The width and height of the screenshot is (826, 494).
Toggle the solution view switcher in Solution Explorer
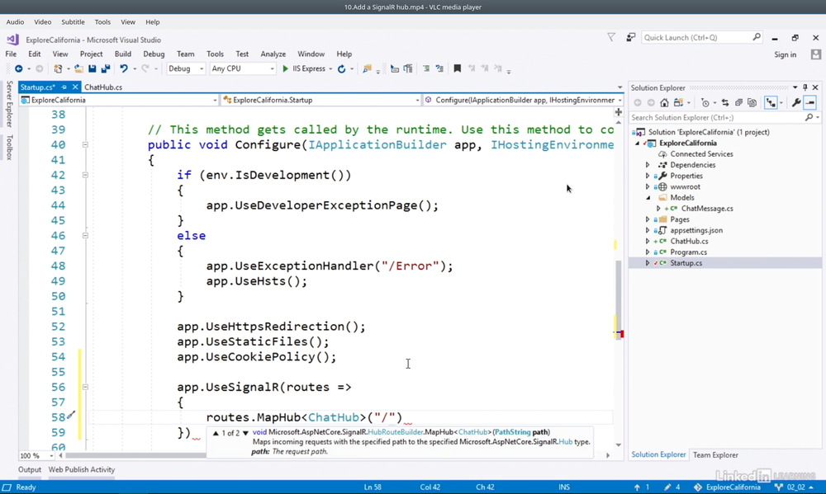(678, 102)
